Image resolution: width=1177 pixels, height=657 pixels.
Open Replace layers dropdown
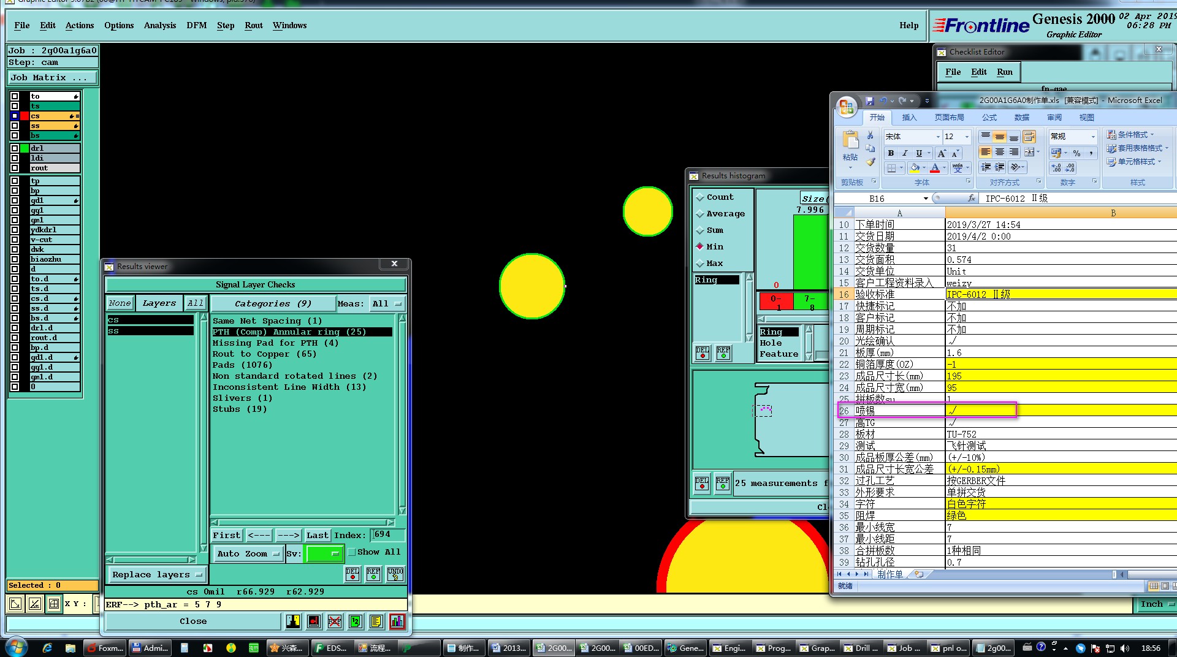(157, 575)
